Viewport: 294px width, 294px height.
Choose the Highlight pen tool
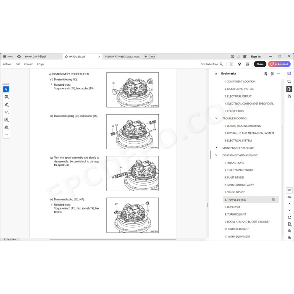[6, 105]
